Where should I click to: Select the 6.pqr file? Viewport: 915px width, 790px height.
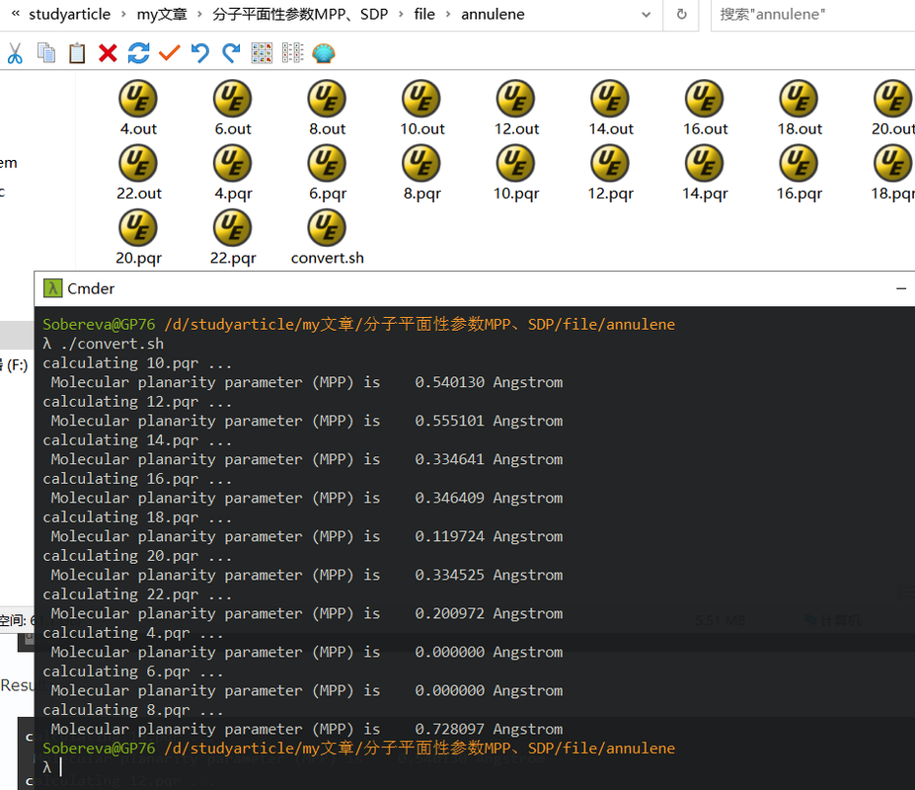point(328,174)
